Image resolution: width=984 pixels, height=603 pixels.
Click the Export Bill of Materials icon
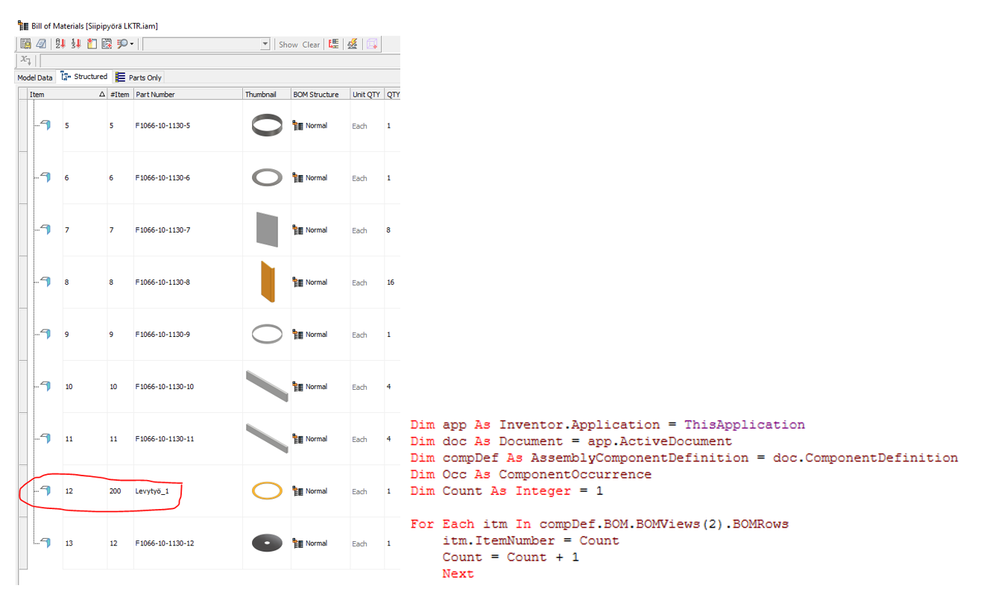pos(25,44)
